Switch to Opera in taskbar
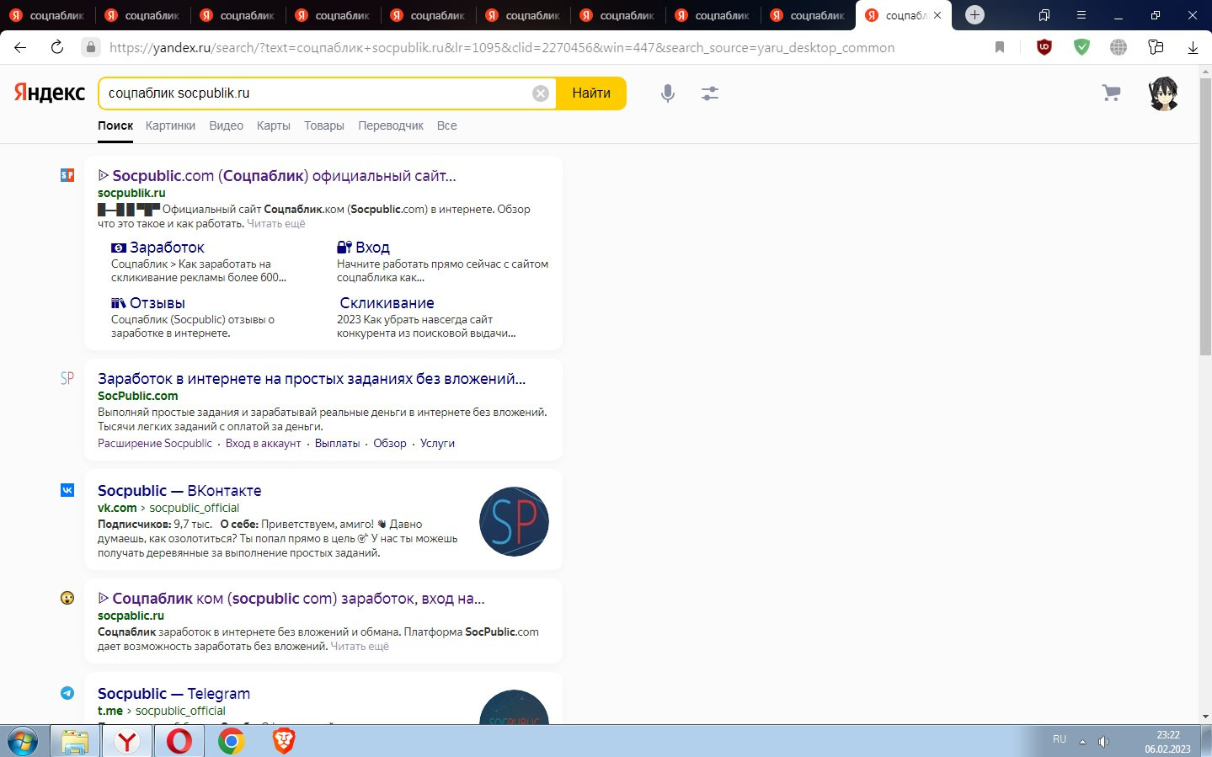The height and width of the screenshot is (757, 1212). click(x=179, y=741)
